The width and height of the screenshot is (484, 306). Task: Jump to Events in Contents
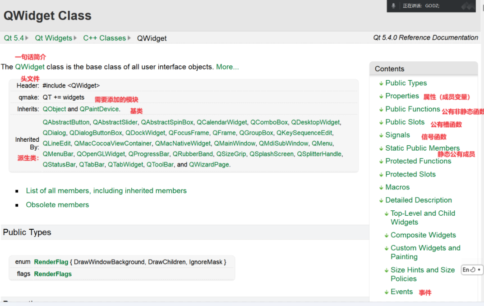tap(401, 292)
